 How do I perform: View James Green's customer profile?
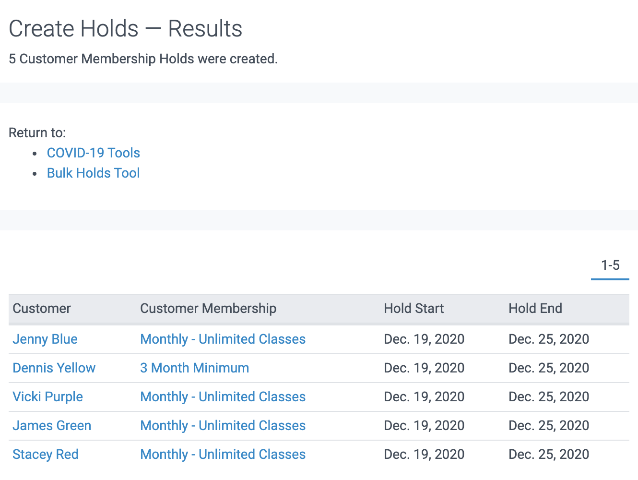(51, 426)
